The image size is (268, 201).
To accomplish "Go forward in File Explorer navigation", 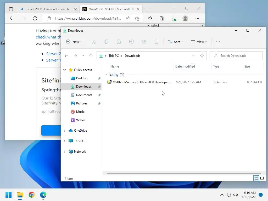I will tap(75, 56).
